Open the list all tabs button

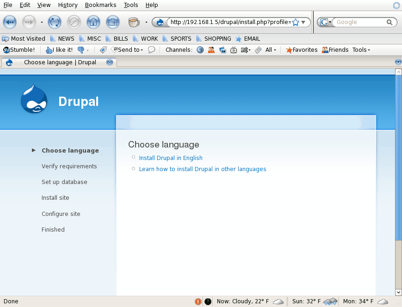coord(398,62)
